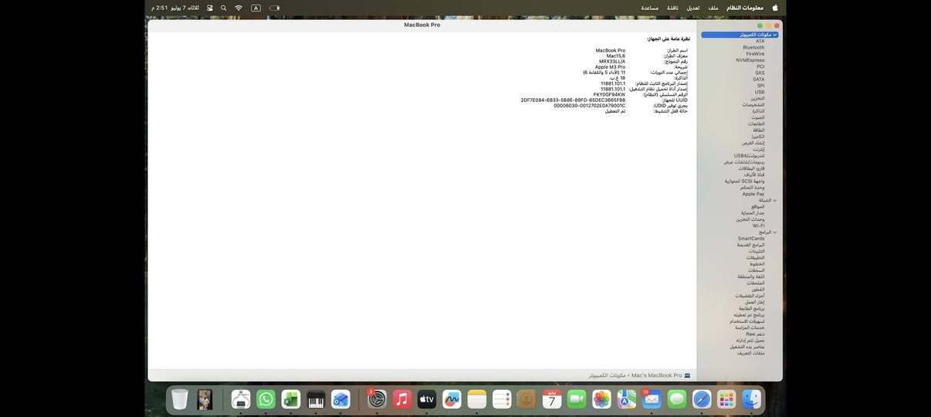
Task: Collapse the البرامج software section chevron
Action: pos(775,232)
